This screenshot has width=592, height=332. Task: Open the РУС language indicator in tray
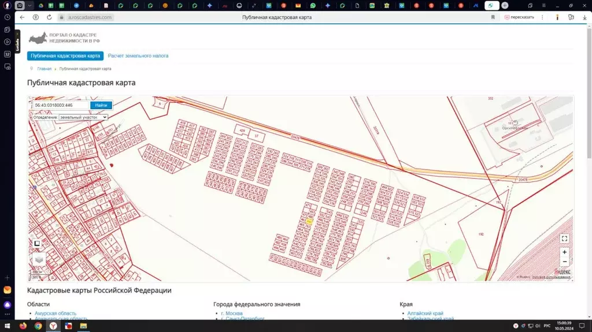[x=547, y=326]
